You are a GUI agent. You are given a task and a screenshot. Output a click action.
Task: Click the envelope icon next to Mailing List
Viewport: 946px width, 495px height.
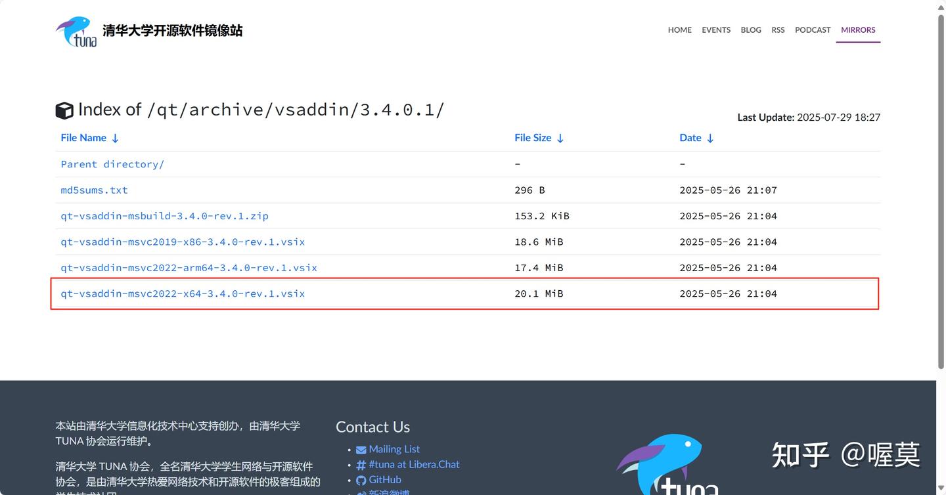pyautogui.click(x=361, y=449)
